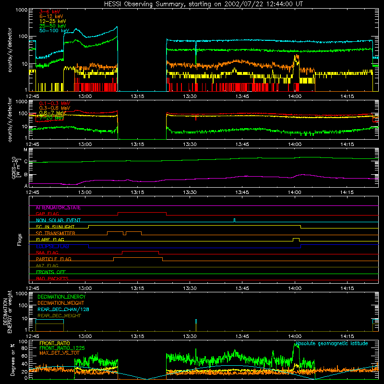
Task: Click the orange '0.3-0.8 MeV' legend label
Action: tap(55, 108)
